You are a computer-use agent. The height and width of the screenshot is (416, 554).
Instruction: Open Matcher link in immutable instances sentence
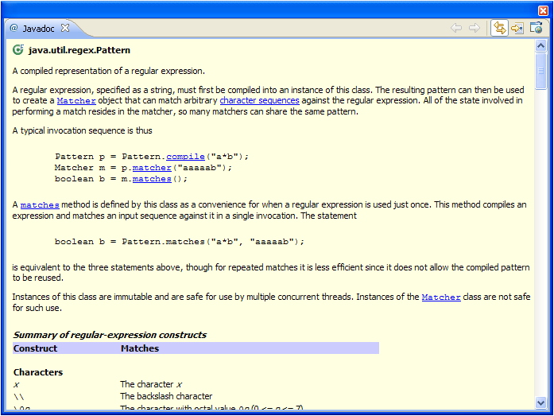tap(441, 297)
